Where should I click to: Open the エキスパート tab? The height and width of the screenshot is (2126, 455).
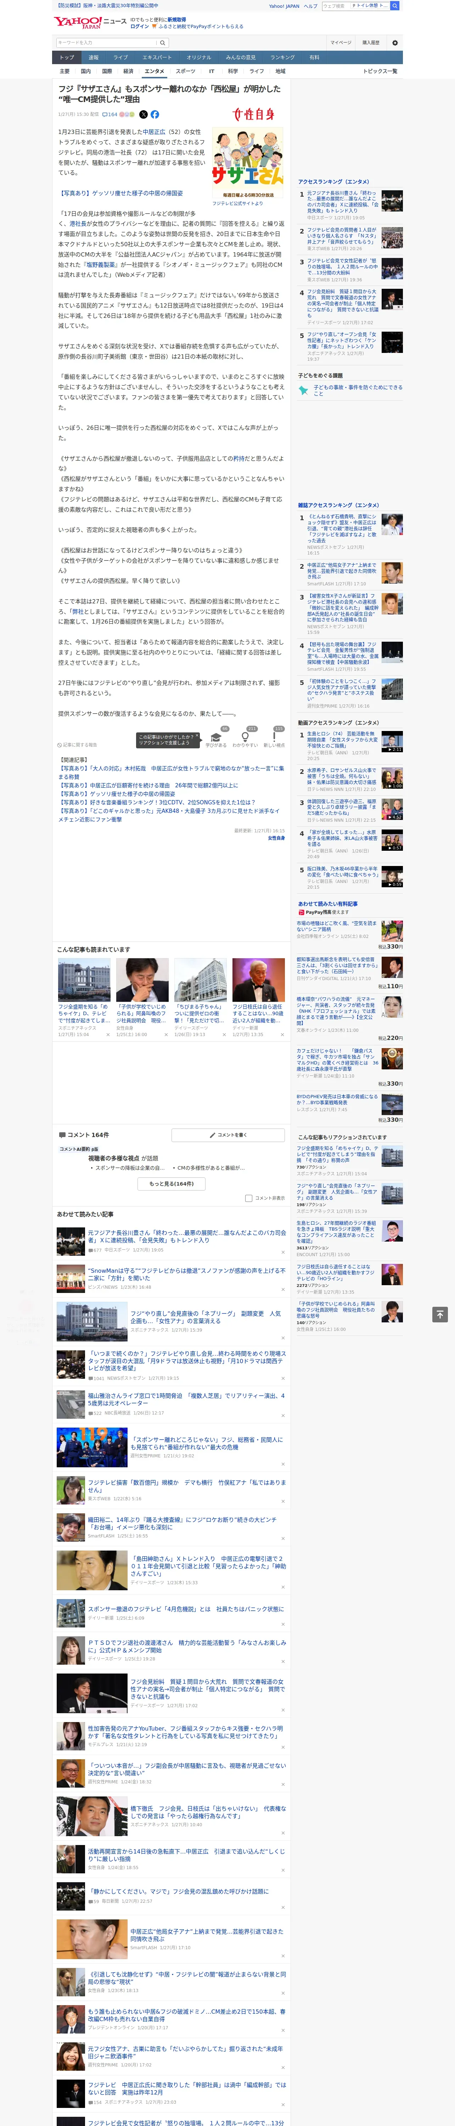click(x=157, y=58)
